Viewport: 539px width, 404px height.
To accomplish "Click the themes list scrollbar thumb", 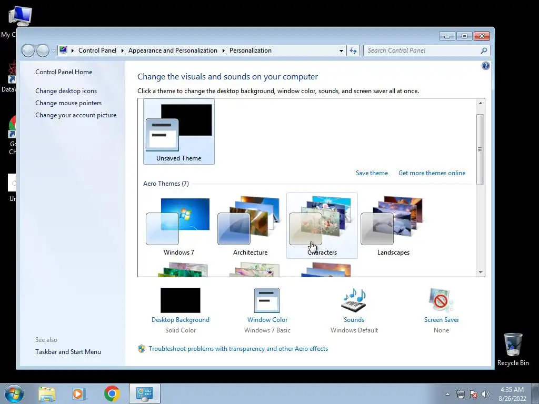I will click(481, 149).
